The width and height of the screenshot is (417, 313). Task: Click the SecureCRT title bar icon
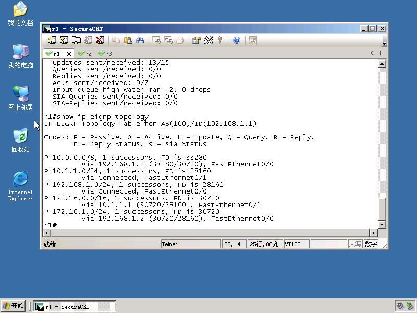coord(47,29)
